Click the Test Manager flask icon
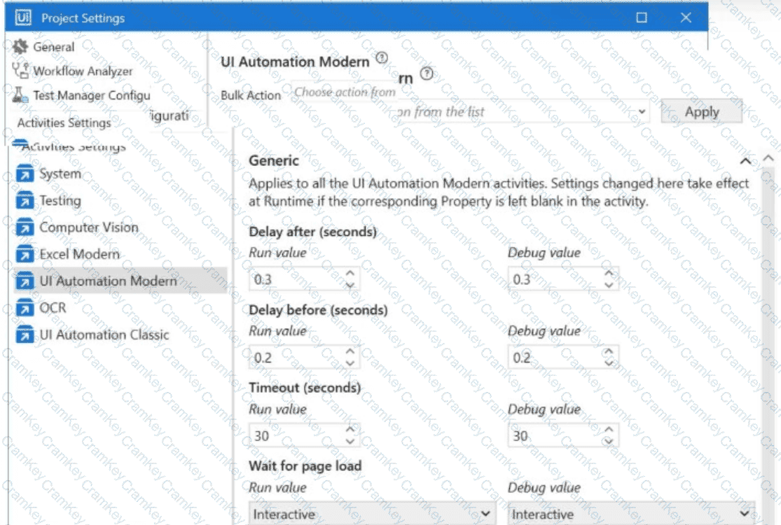 click(20, 94)
